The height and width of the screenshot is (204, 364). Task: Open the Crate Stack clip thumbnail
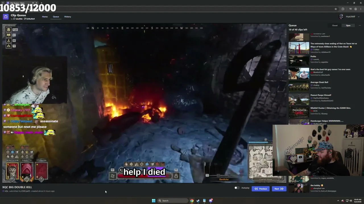[x=299, y=48]
